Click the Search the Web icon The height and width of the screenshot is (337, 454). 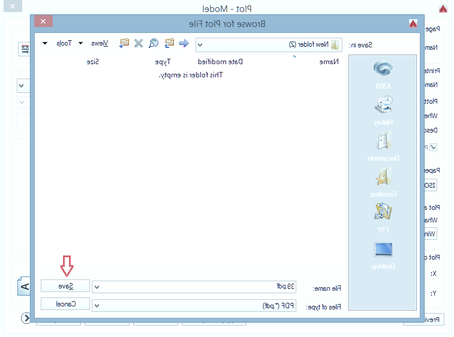pyautogui.click(x=154, y=43)
